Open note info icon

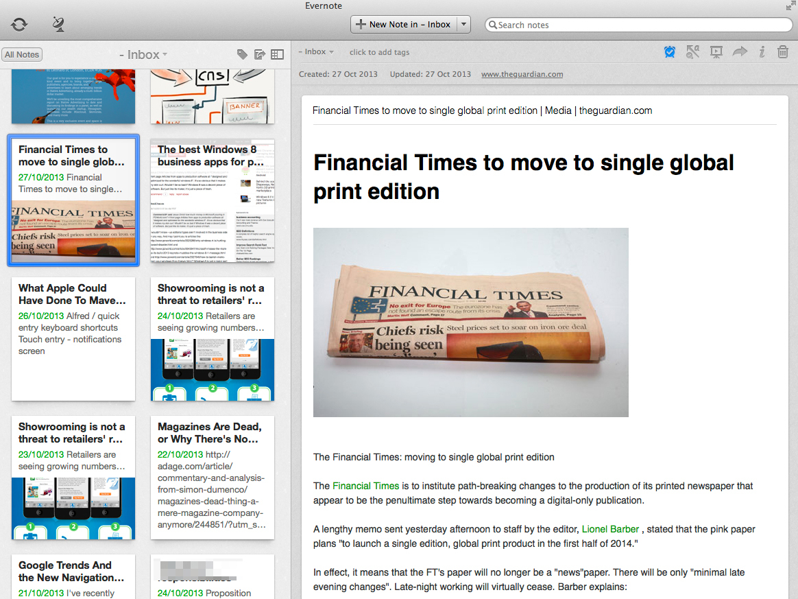(762, 52)
